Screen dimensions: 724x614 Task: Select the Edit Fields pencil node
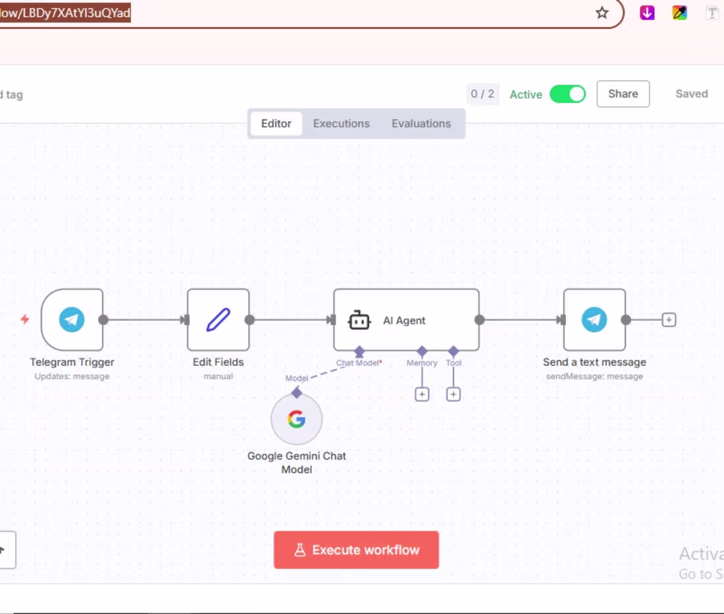point(219,319)
